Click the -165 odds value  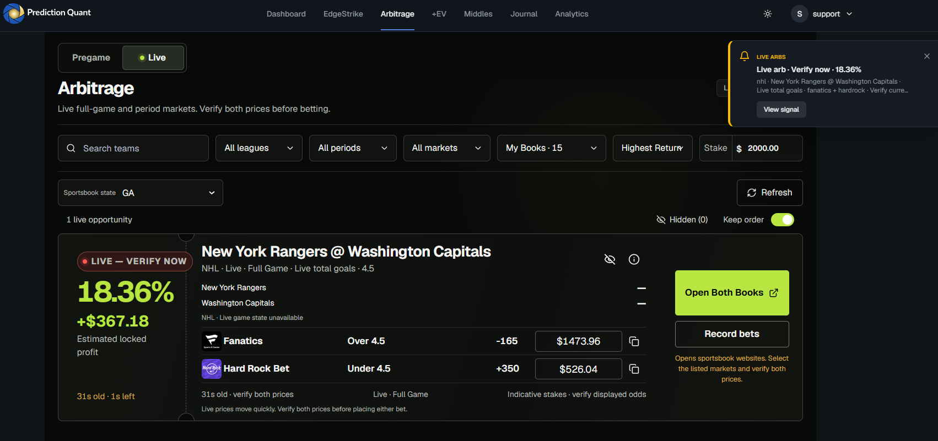point(506,341)
